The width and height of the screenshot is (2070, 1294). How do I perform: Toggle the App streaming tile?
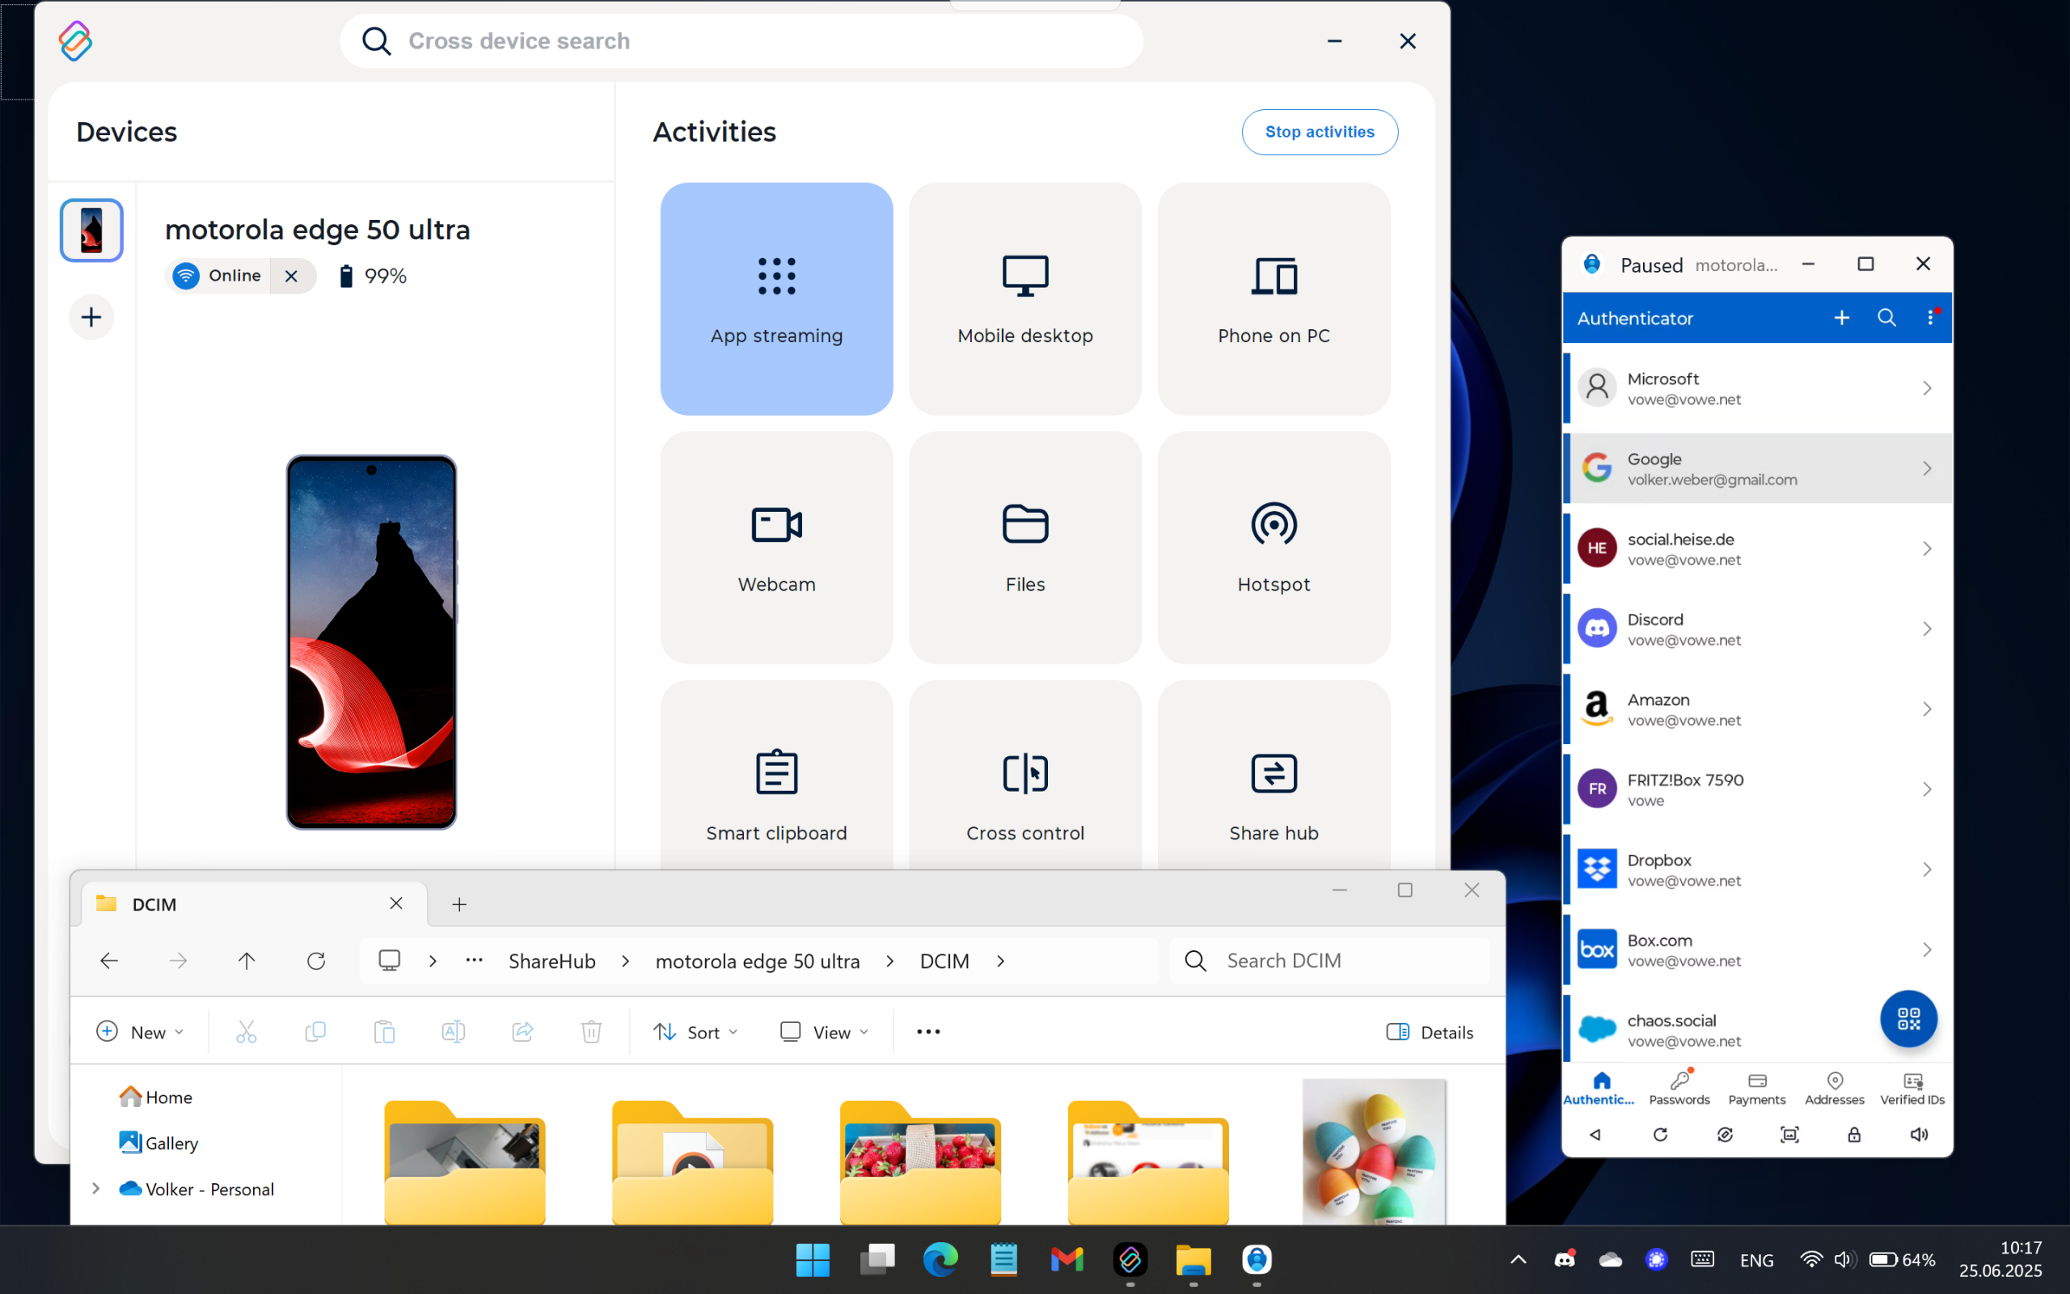coord(775,298)
